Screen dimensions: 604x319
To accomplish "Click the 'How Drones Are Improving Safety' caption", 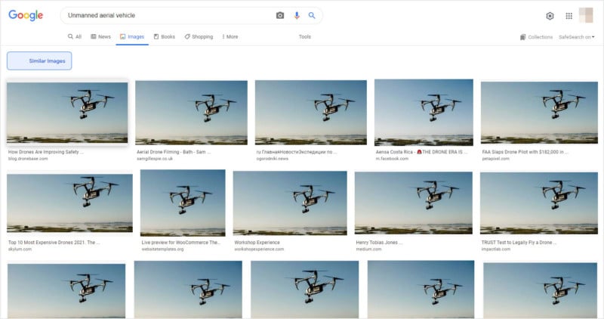I will (46, 152).
